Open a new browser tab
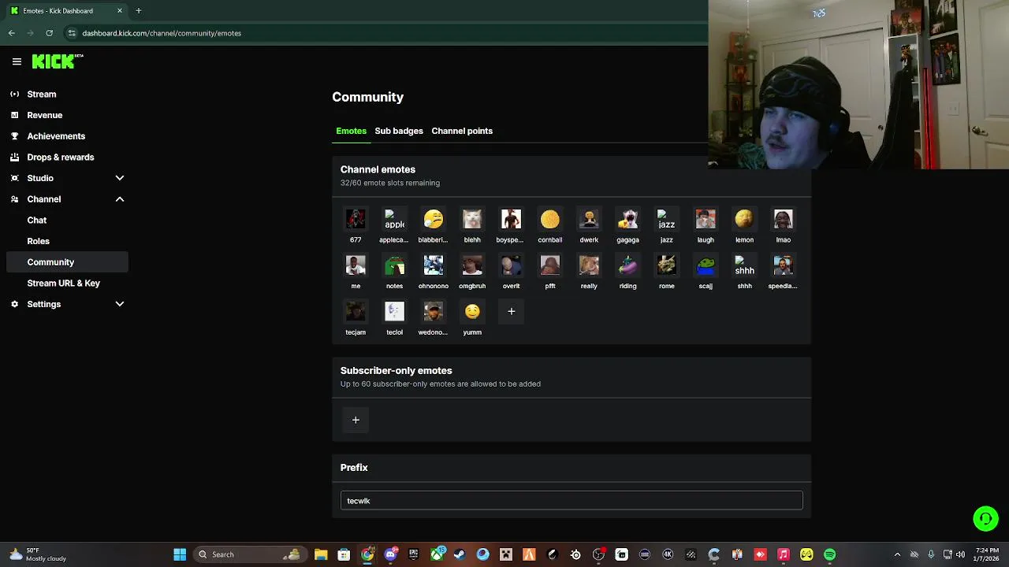 click(138, 10)
